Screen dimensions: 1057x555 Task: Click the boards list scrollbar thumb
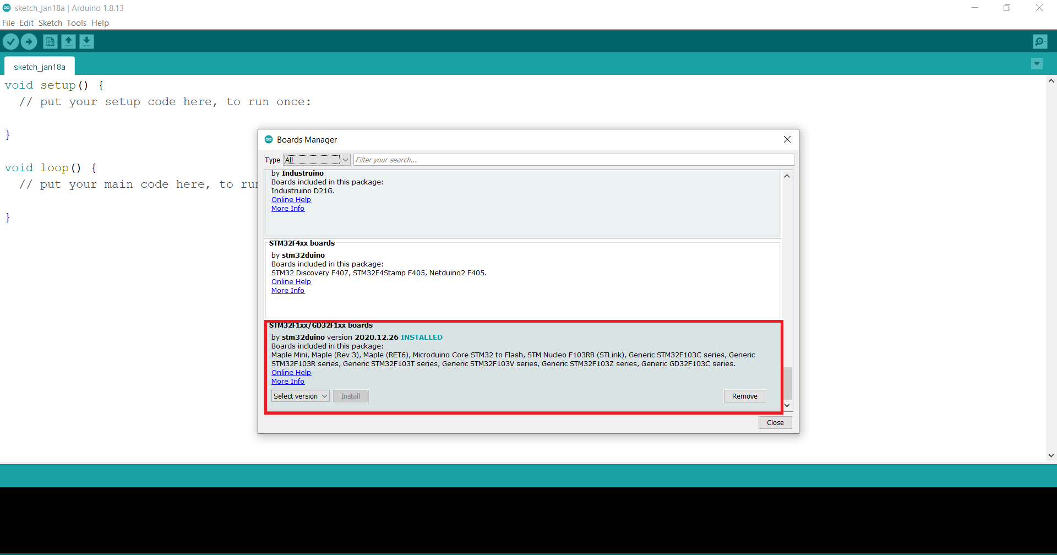tap(788, 383)
